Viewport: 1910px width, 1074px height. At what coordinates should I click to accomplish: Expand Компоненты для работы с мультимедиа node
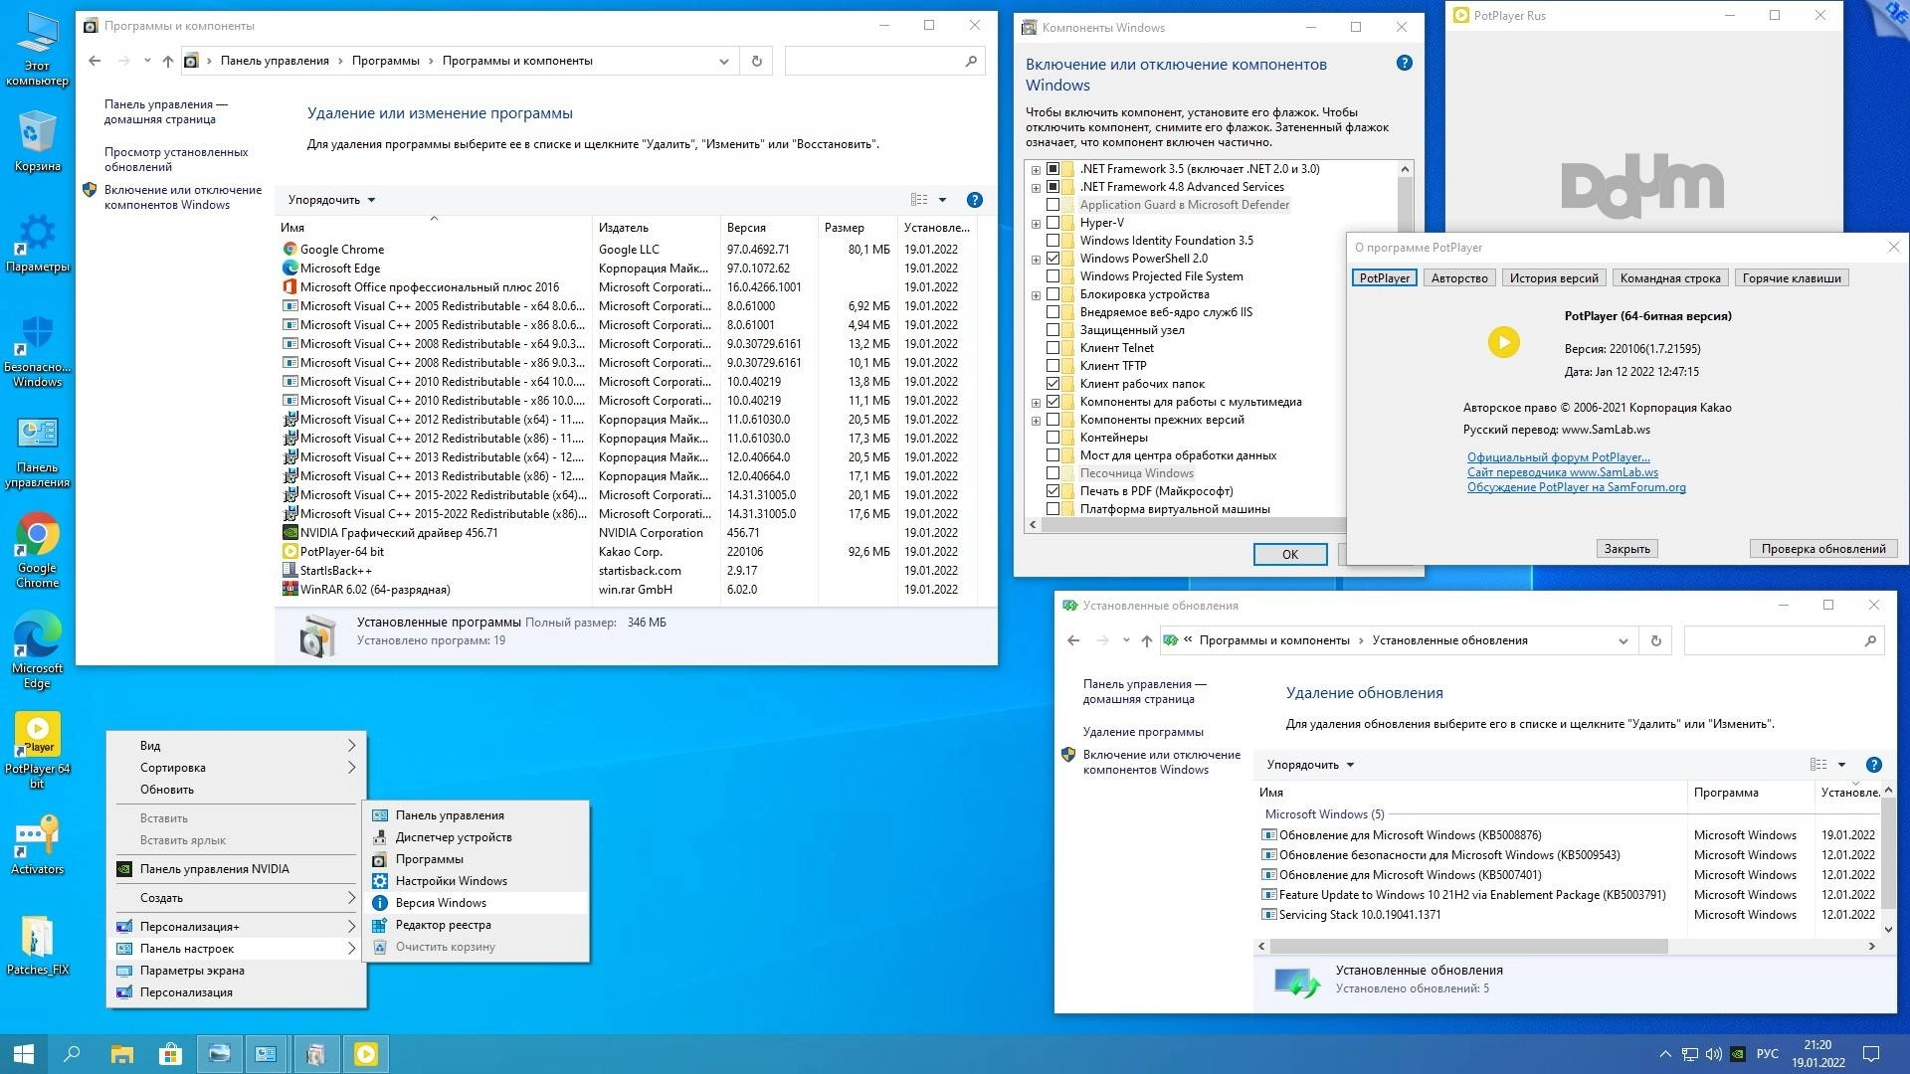1035,402
